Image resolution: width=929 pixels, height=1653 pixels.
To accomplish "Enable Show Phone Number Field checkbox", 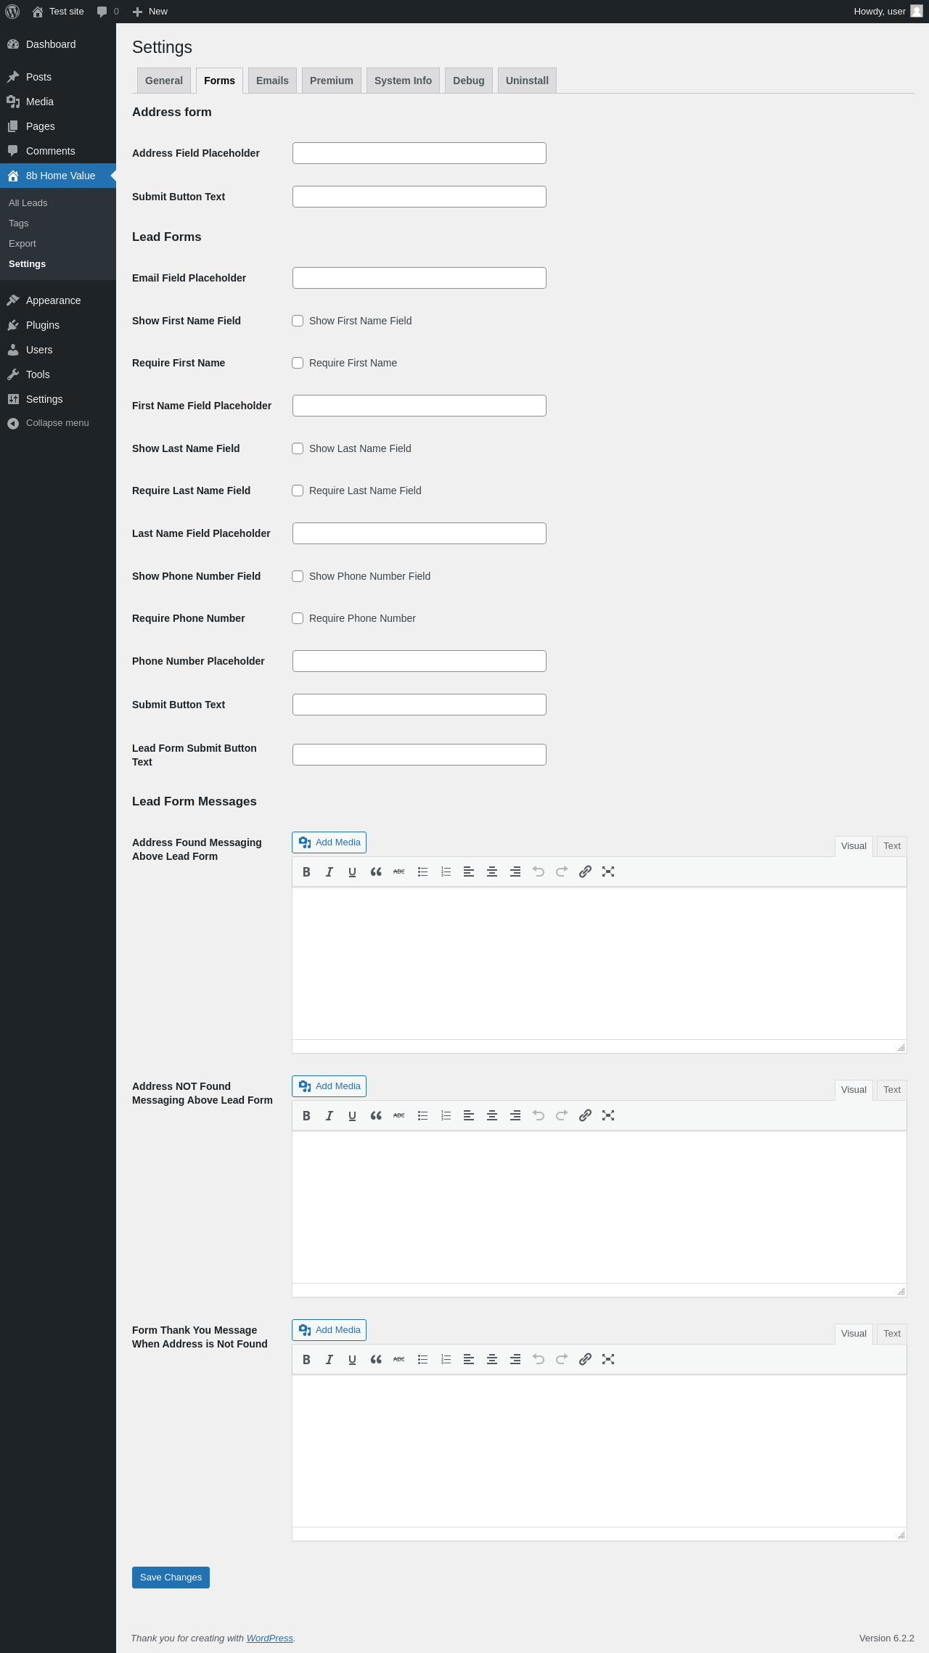I will [x=298, y=576].
